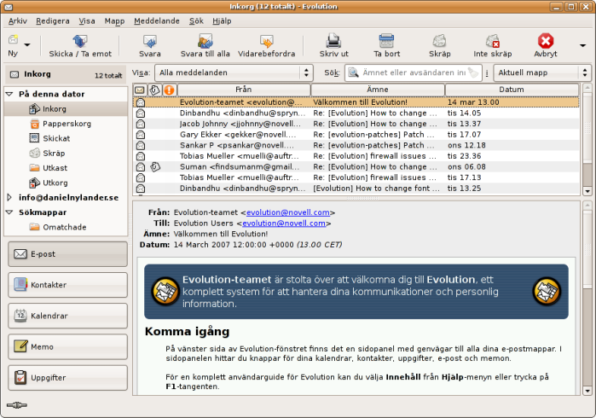The height and width of the screenshot is (418, 596).
Task: Select the Papperskorg folder
Action: [x=67, y=124]
